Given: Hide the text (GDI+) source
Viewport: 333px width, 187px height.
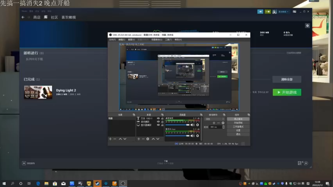Looking at the screenshot, I should [x=158, y=118].
